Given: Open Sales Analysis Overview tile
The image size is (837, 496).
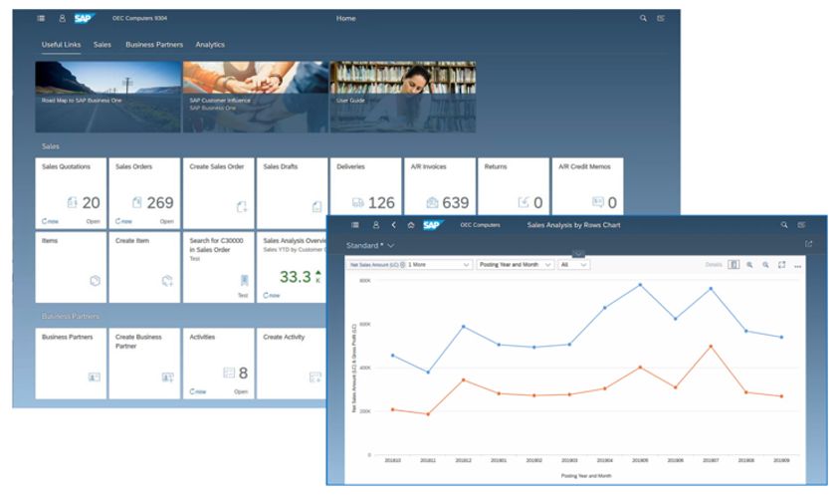Looking at the screenshot, I should click(x=292, y=267).
